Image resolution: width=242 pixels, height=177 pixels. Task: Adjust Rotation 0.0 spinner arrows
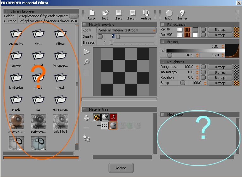point(197,78)
